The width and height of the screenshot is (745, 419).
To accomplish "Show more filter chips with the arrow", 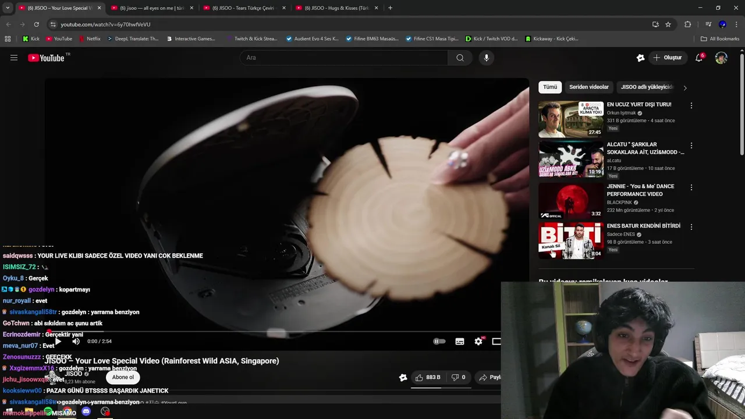I will [x=685, y=88].
